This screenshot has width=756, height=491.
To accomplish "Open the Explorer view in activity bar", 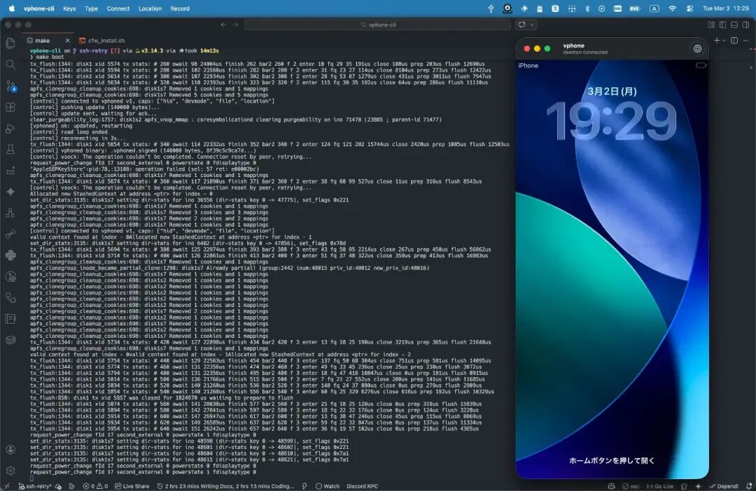I will 10,43.
